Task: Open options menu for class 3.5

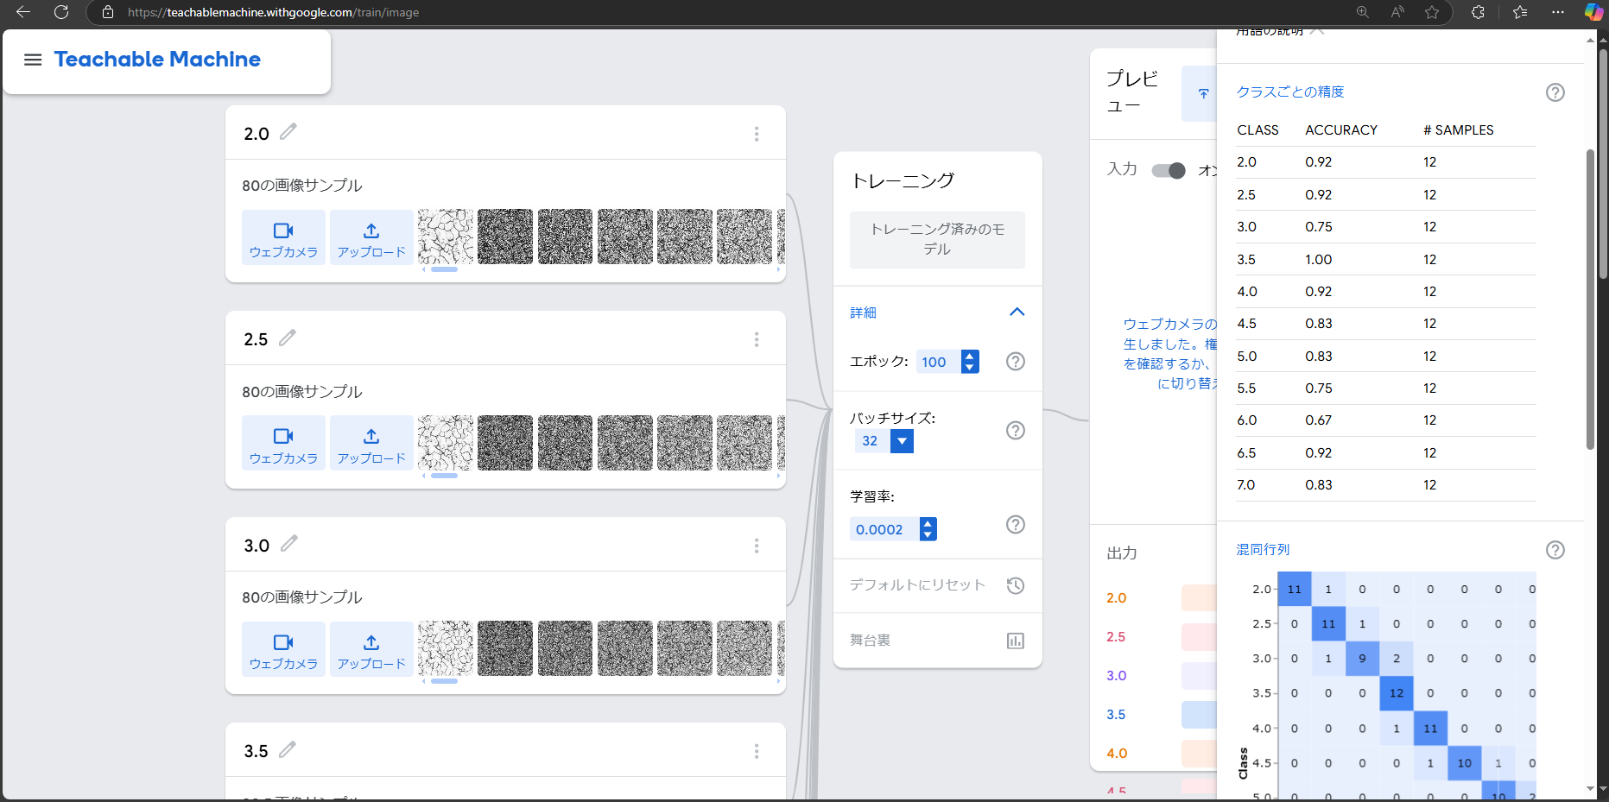Action: [x=757, y=751]
